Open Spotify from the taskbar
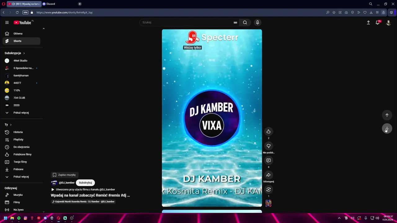Image resolution: width=397 pixels, height=223 pixels. pos(19,218)
